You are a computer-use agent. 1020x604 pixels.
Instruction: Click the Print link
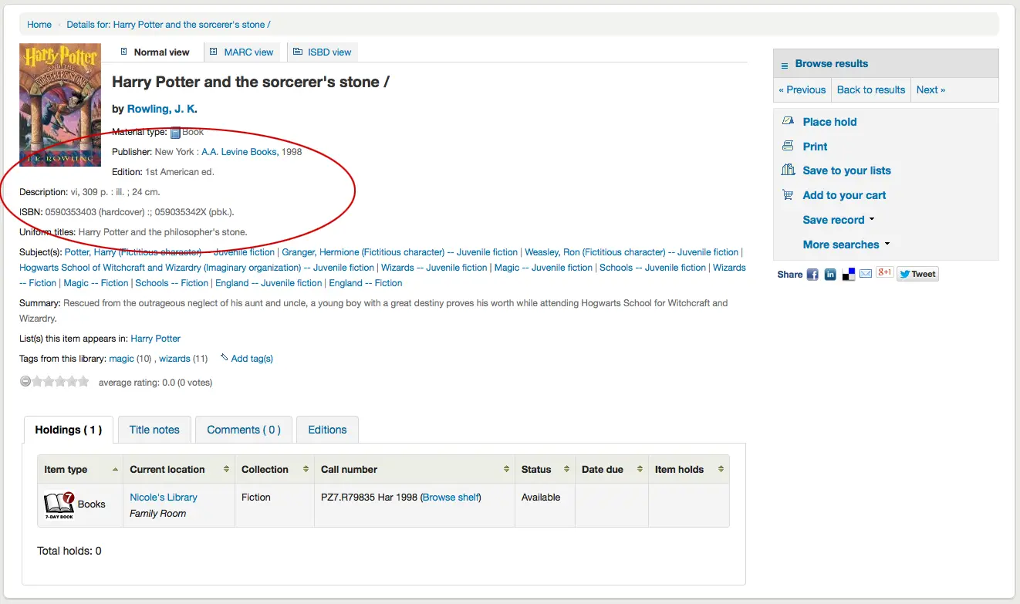pyautogui.click(x=815, y=147)
